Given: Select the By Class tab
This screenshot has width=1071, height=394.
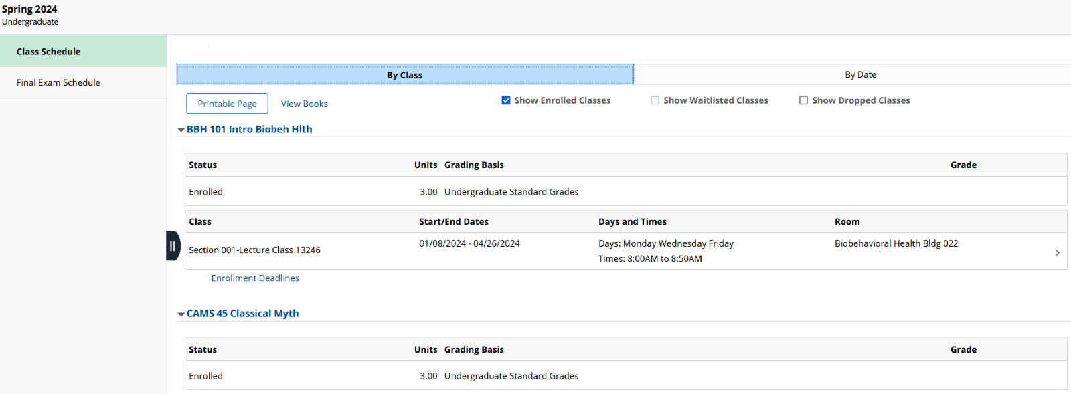Looking at the screenshot, I should pos(404,75).
